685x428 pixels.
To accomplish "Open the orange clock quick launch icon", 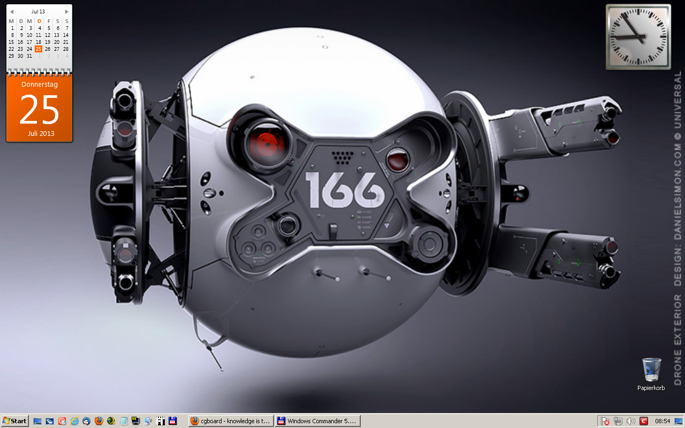I will pyautogui.click(x=62, y=421).
